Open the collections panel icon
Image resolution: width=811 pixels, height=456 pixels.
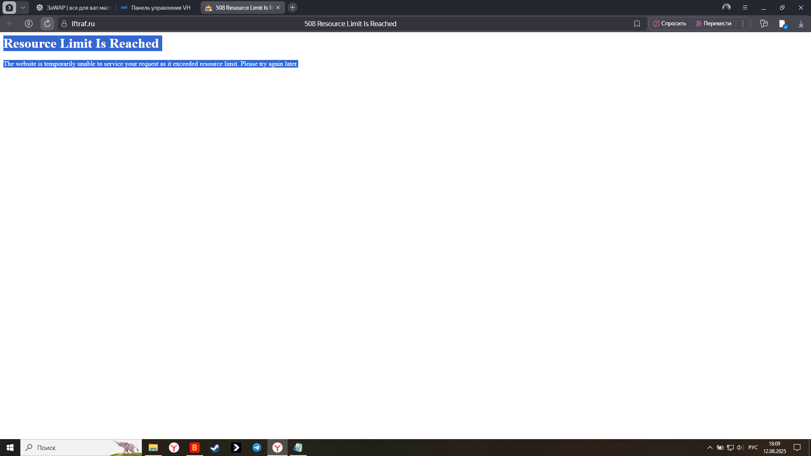764,24
